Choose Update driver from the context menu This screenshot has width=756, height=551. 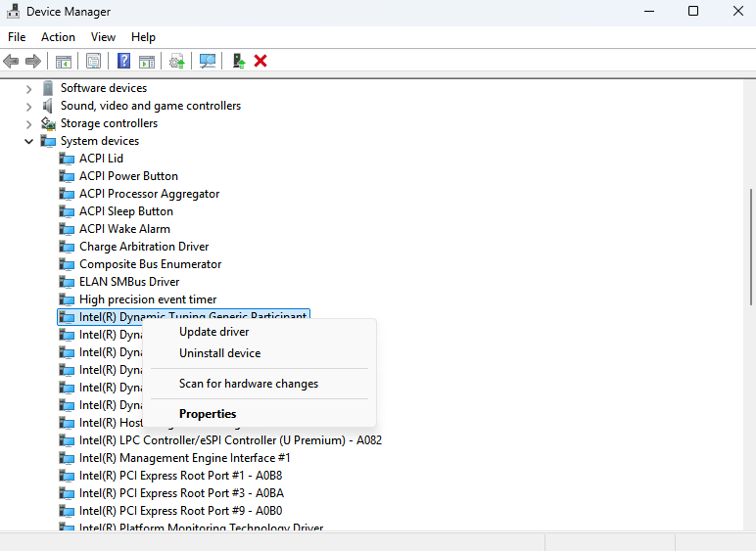213,332
